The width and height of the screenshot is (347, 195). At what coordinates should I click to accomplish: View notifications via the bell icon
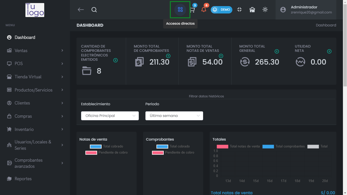click(204, 10)
